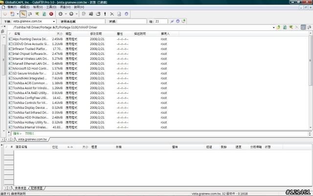This screenshot has width=313, height=196.
Task: Refresh remote listing via path bar green icon
Action: point(285,27)
